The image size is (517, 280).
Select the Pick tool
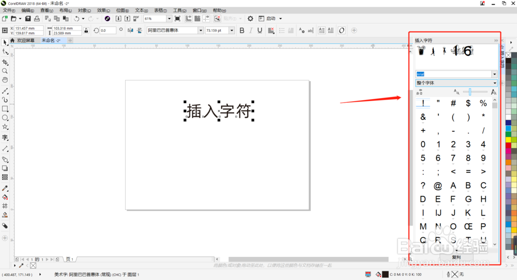pyautogui.click(x=5, y=42)
